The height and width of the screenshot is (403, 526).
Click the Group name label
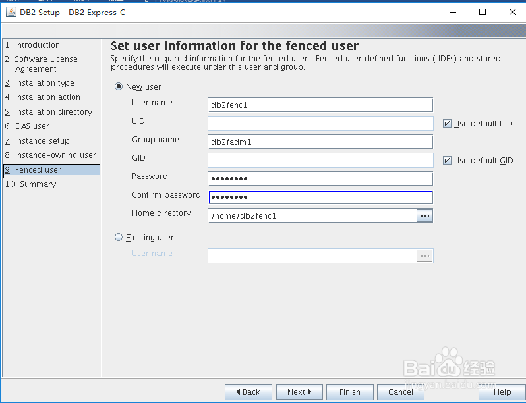click(156, 140)
